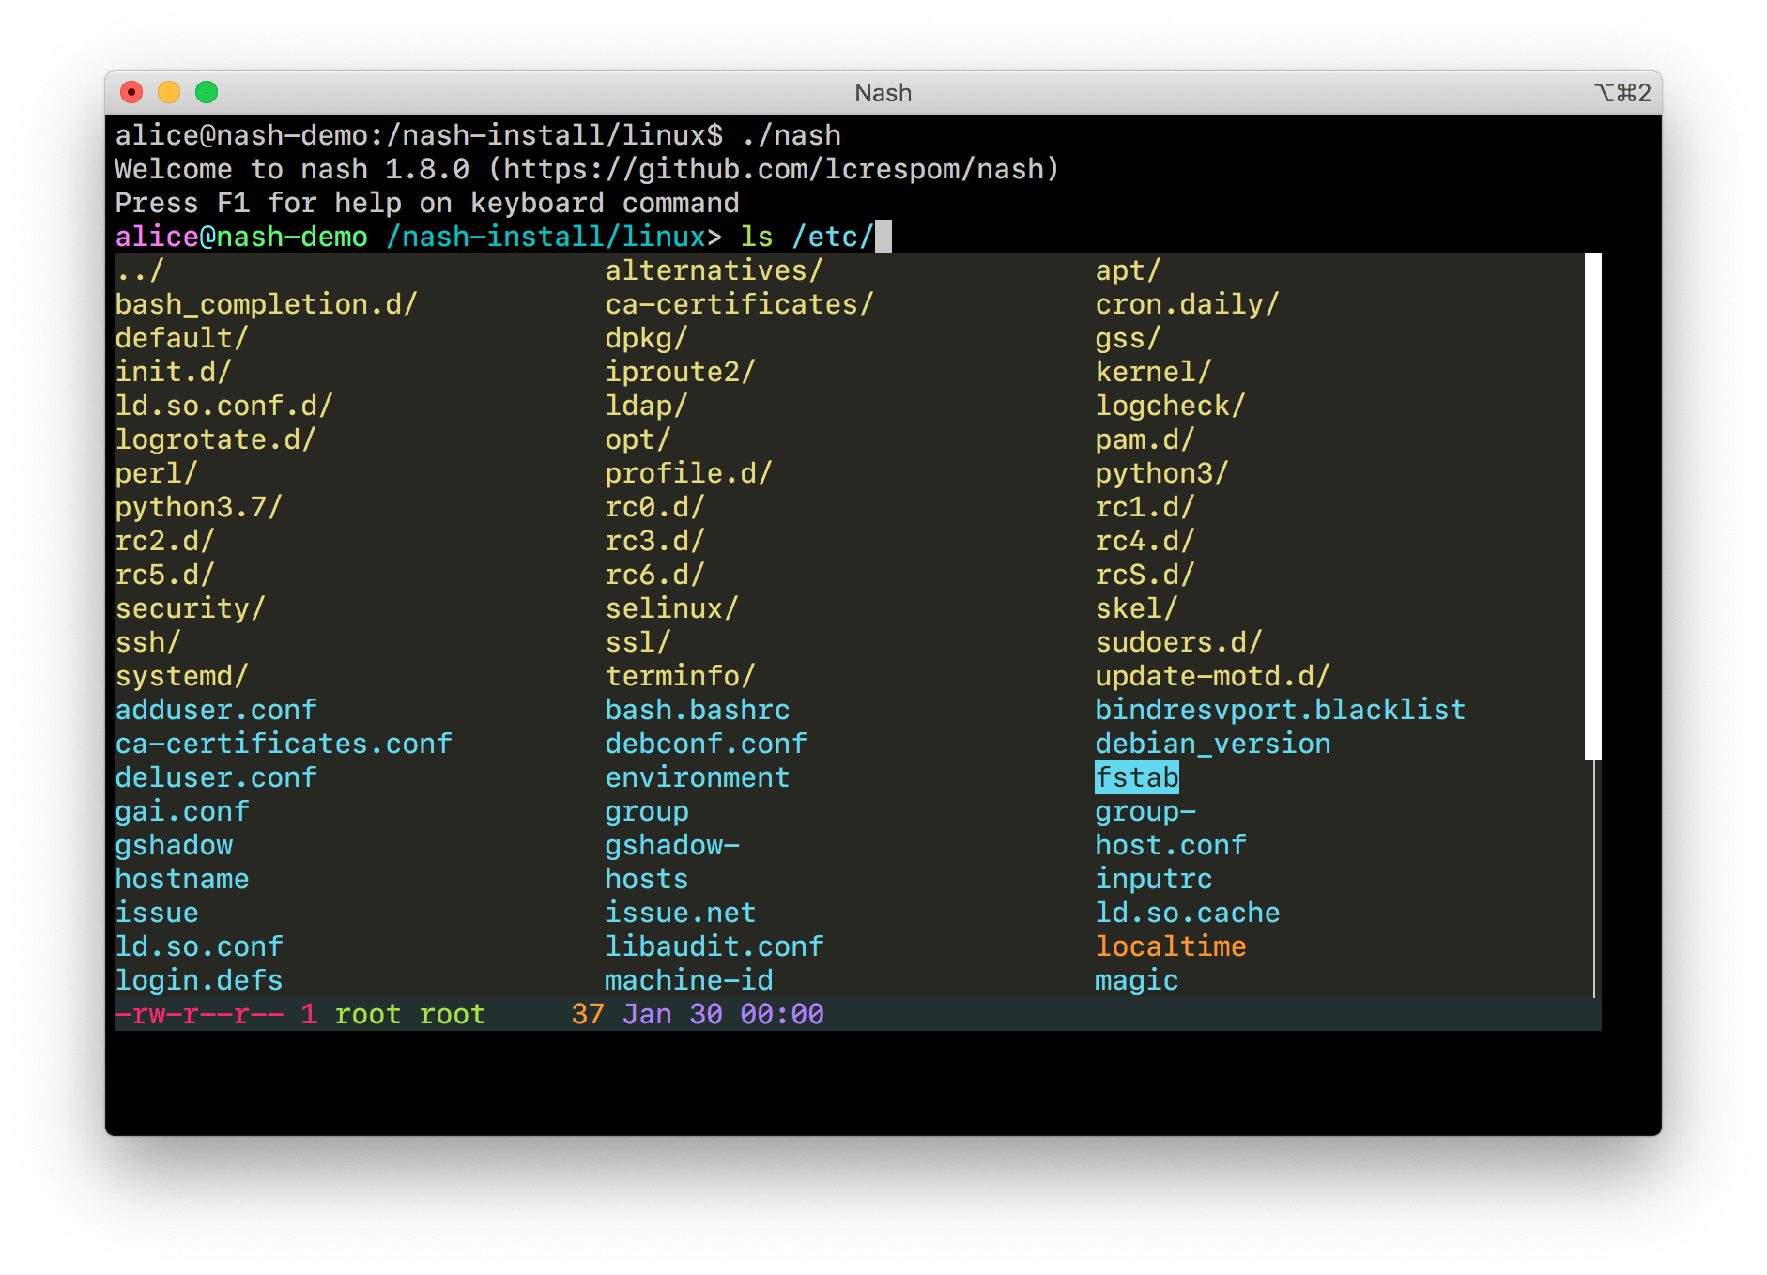Viewport: 1767px width, 1275px height.
Task: Select the security/ directory entry
Action: coord(190,608)
